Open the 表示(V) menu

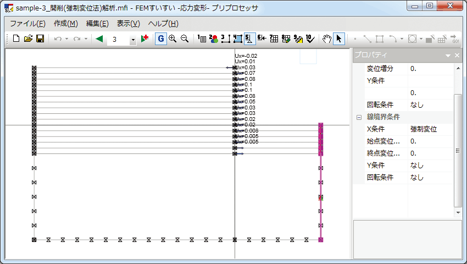(x=129, y=24)
